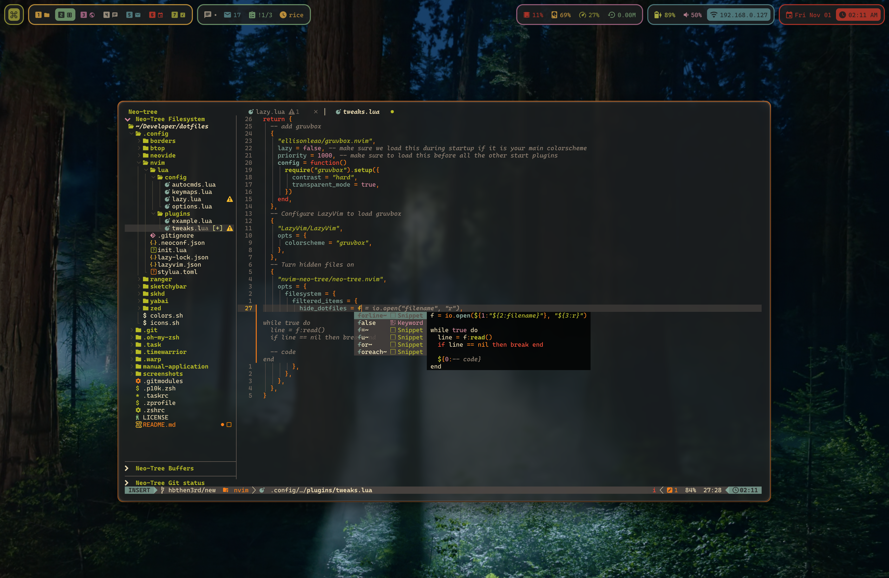Viewport: 889px width, 578px height.
Task: Click the INSERT mode indicator in statusline
Action: pos(139,490)
